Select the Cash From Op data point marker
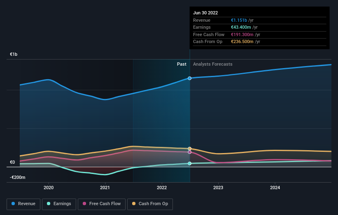The image size is (338, 215). 189,149
